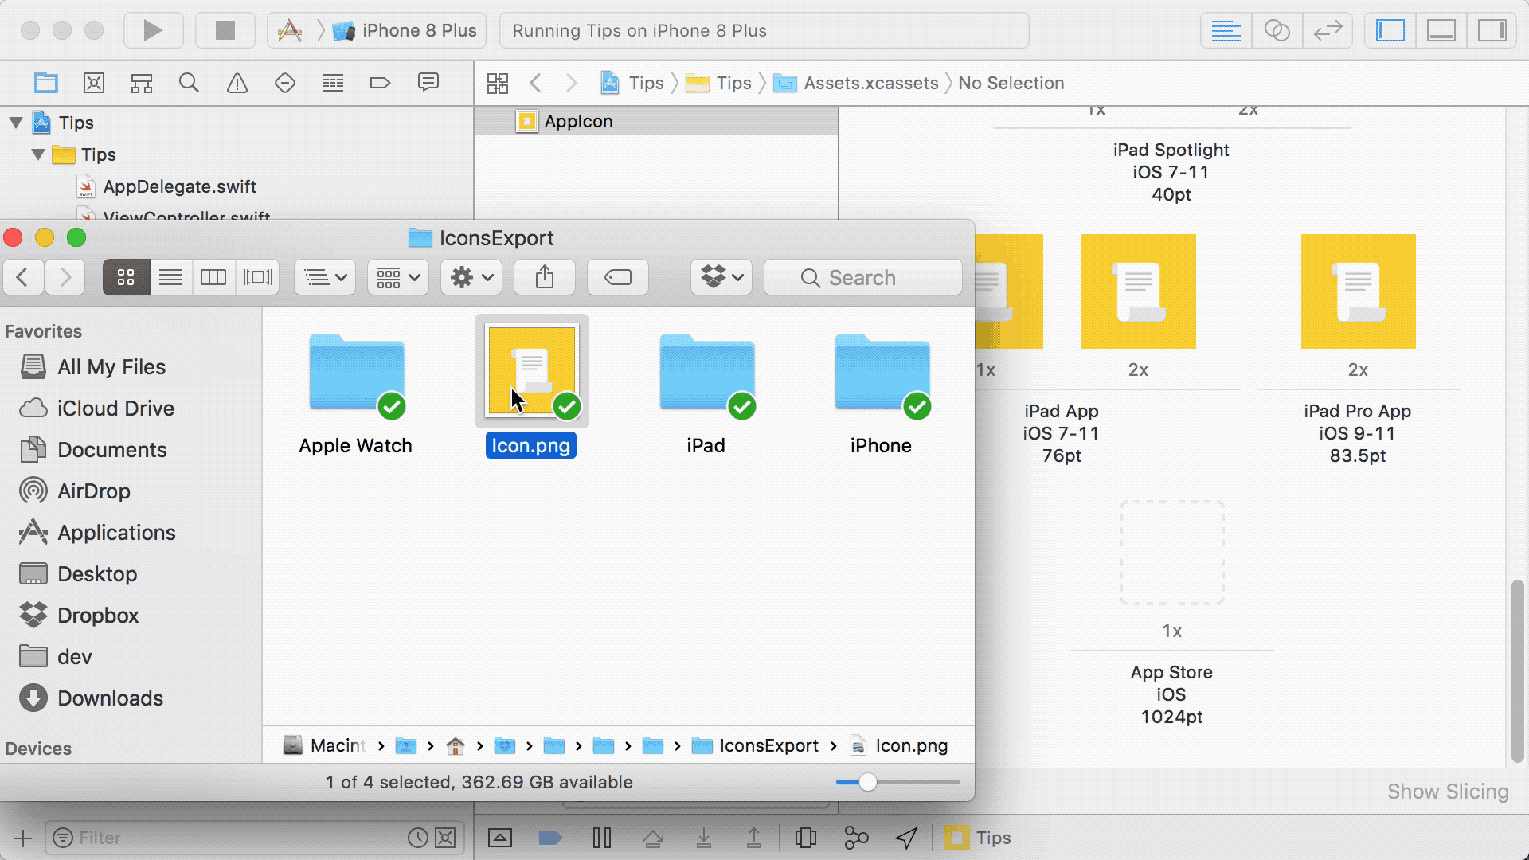Go forward in Xcode editor history
1529x860 pixels.
tap(571, 83)
